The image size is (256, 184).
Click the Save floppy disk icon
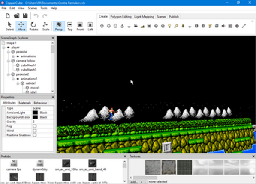pos(25,16)
